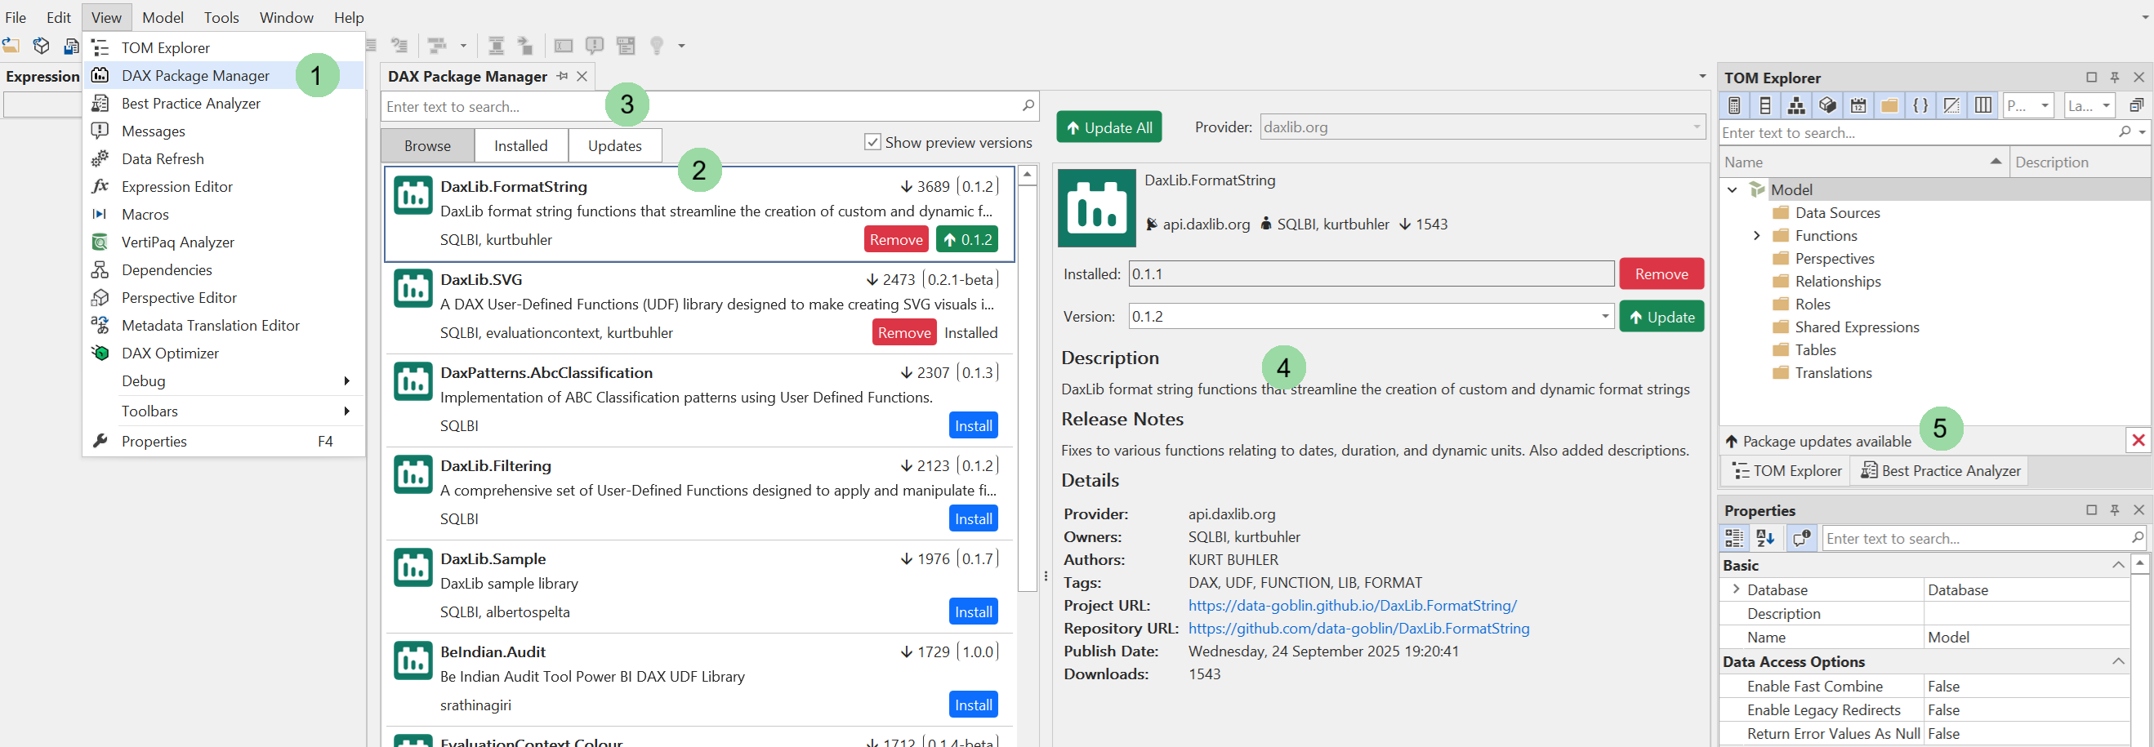The height and width of the screenshot is (747, 2154).
Task: Toggle the pin on the DAX Package Manager tab
Action: pyautogui.click(x=564, y=76)
